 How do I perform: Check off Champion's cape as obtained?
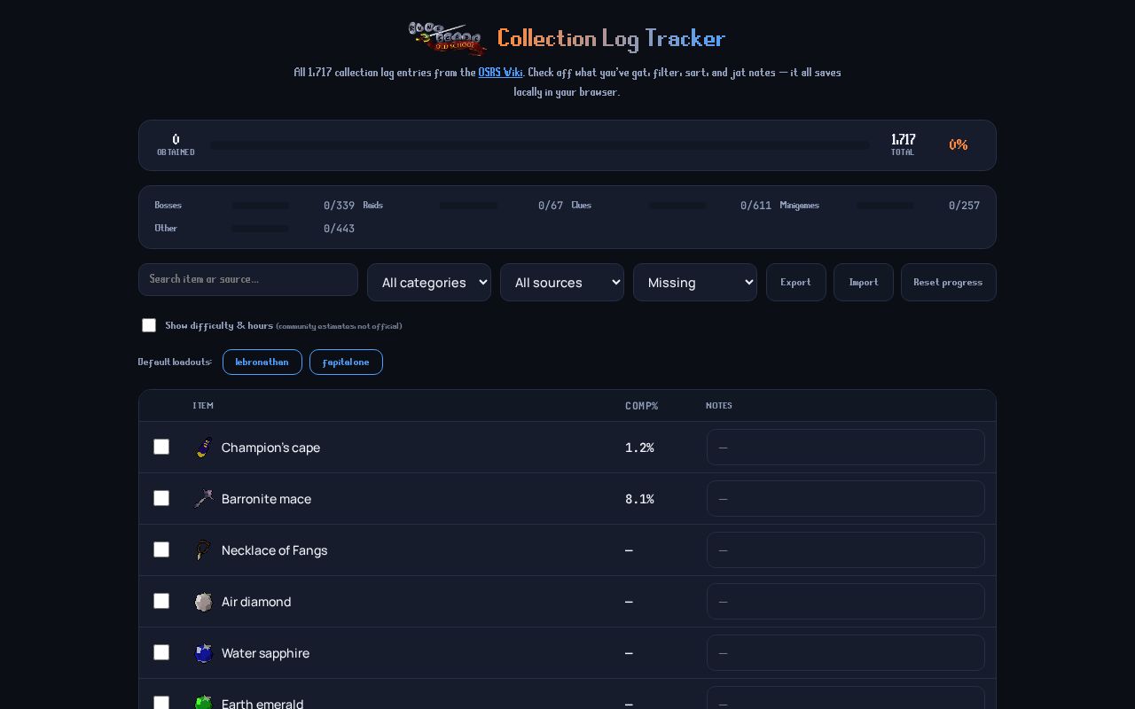161,447
